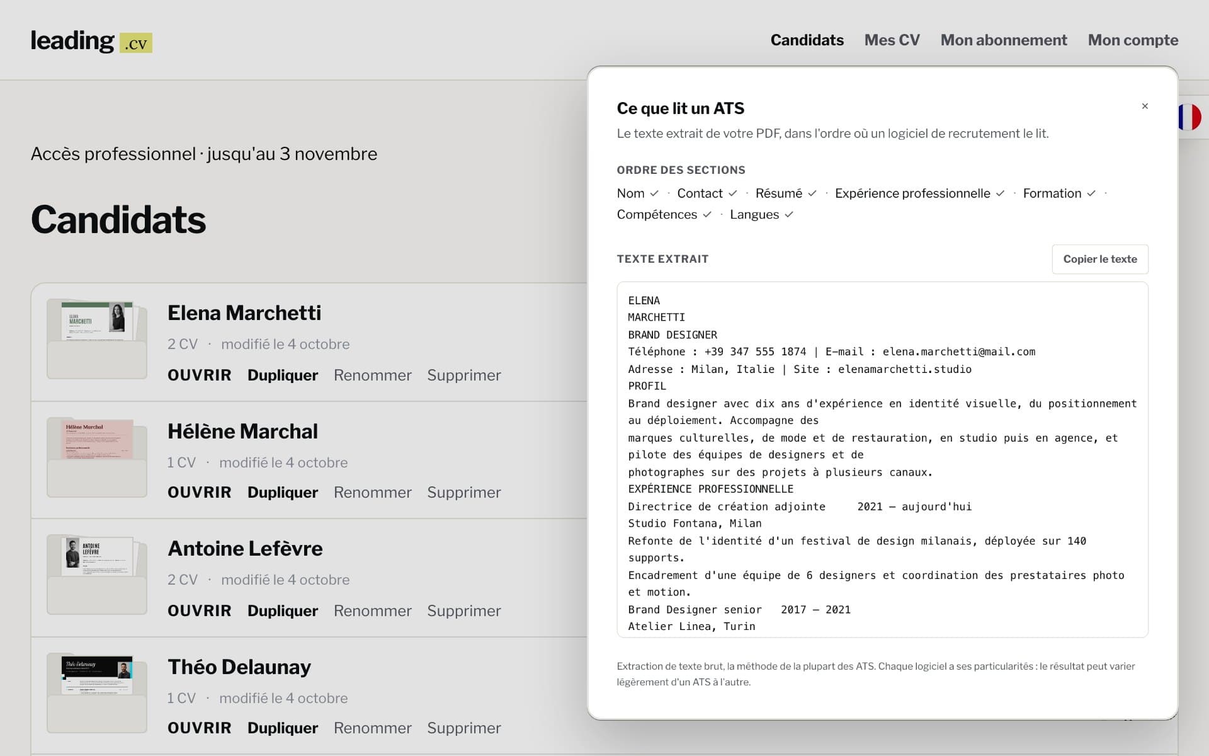This screenshot has width=1209, height=756.
Task: Click 'Atelier Linea, Turin' in extracted text
Action: [x=691, y=626]
